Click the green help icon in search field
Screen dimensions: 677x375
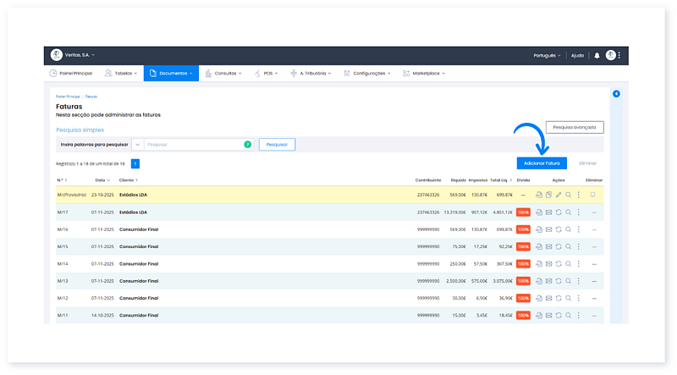pos(247,145)
